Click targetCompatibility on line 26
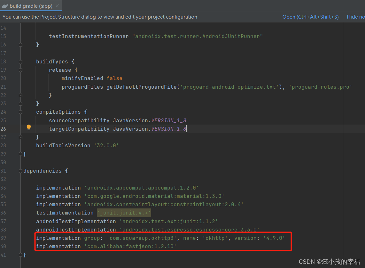The height and width of the screenshot is (268, 365). point(79,129)
